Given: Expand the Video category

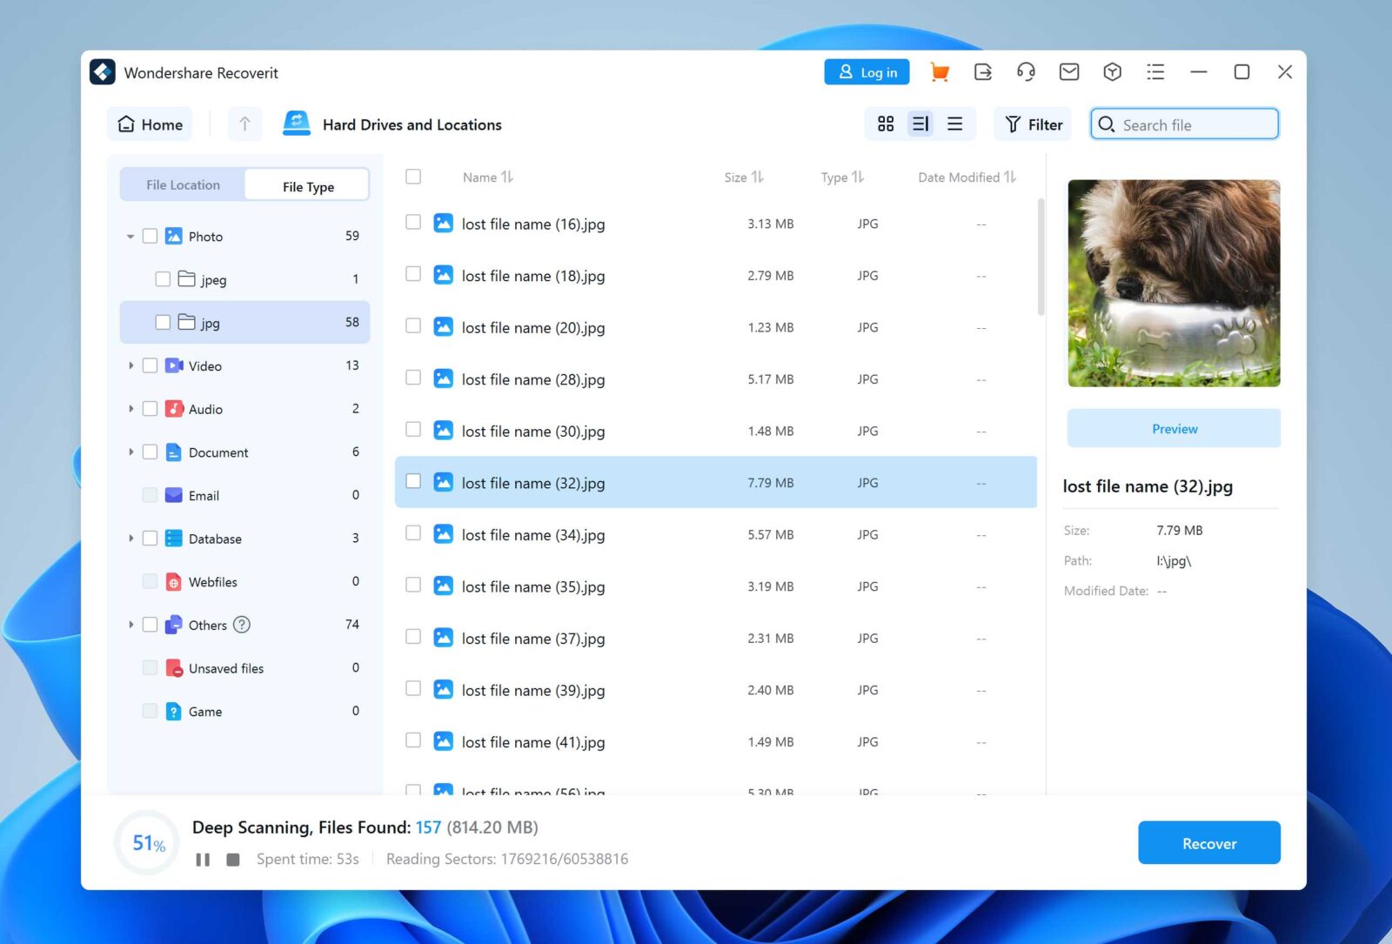Looking at the screenshot, I should [x=130, y=365].
